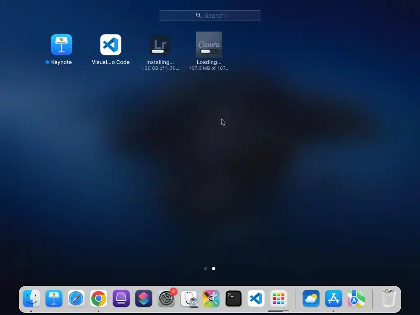This screenshot has width=420, height=315.
Task: Click the red 2 badge on System Settings
Action: [x=173, y=292]
